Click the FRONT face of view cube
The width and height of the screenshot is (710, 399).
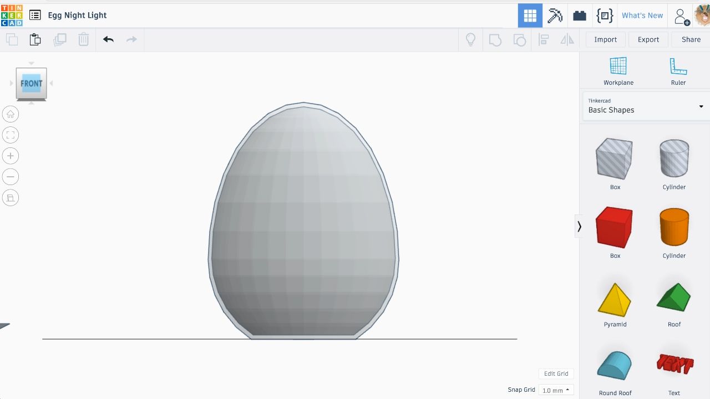(31, 84)
